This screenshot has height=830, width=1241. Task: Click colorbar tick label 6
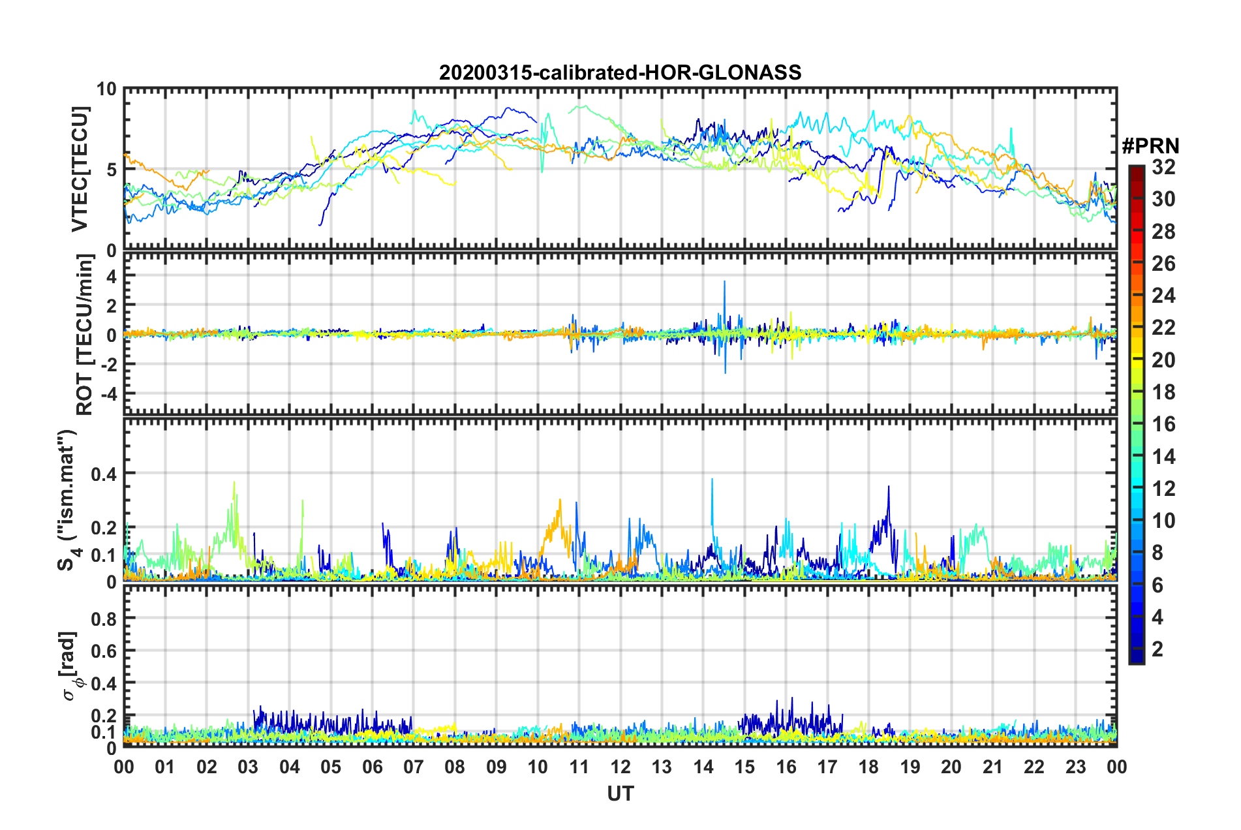pos(1157,585)
